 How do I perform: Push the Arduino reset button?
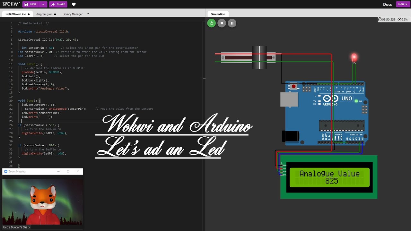[293, 87]
